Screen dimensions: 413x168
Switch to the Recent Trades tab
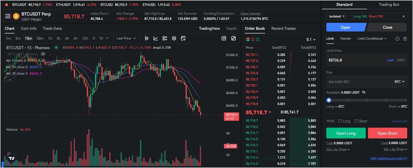[283, 28]
